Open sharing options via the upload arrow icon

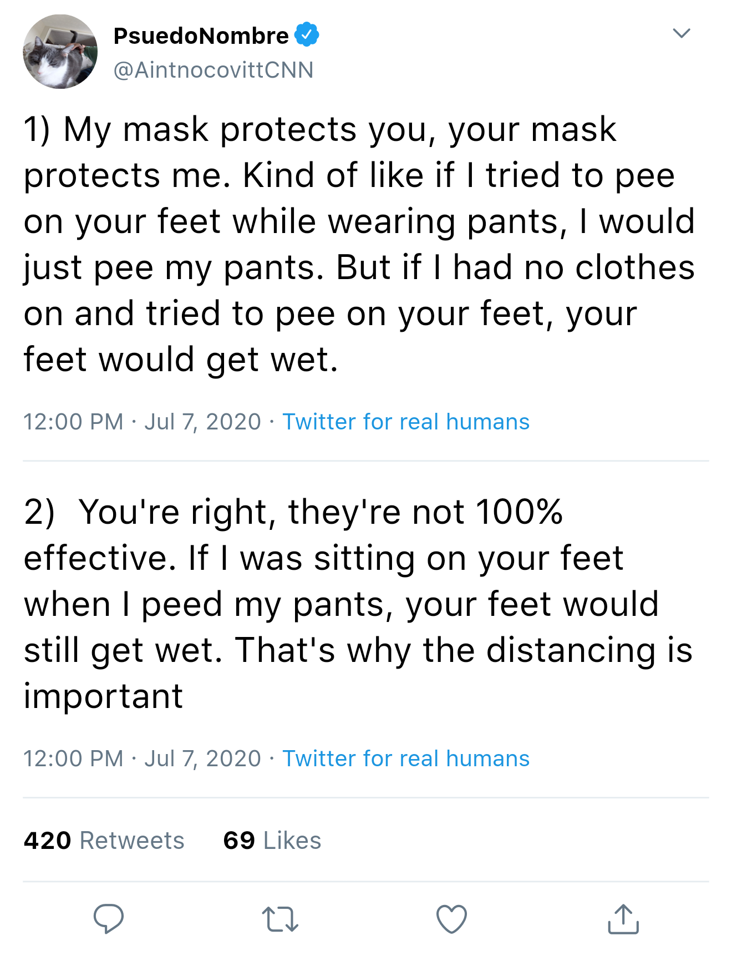[x=623, y=918]
